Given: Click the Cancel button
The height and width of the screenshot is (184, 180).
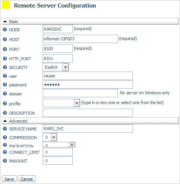Looking at the screenshot, I should 27,179.
